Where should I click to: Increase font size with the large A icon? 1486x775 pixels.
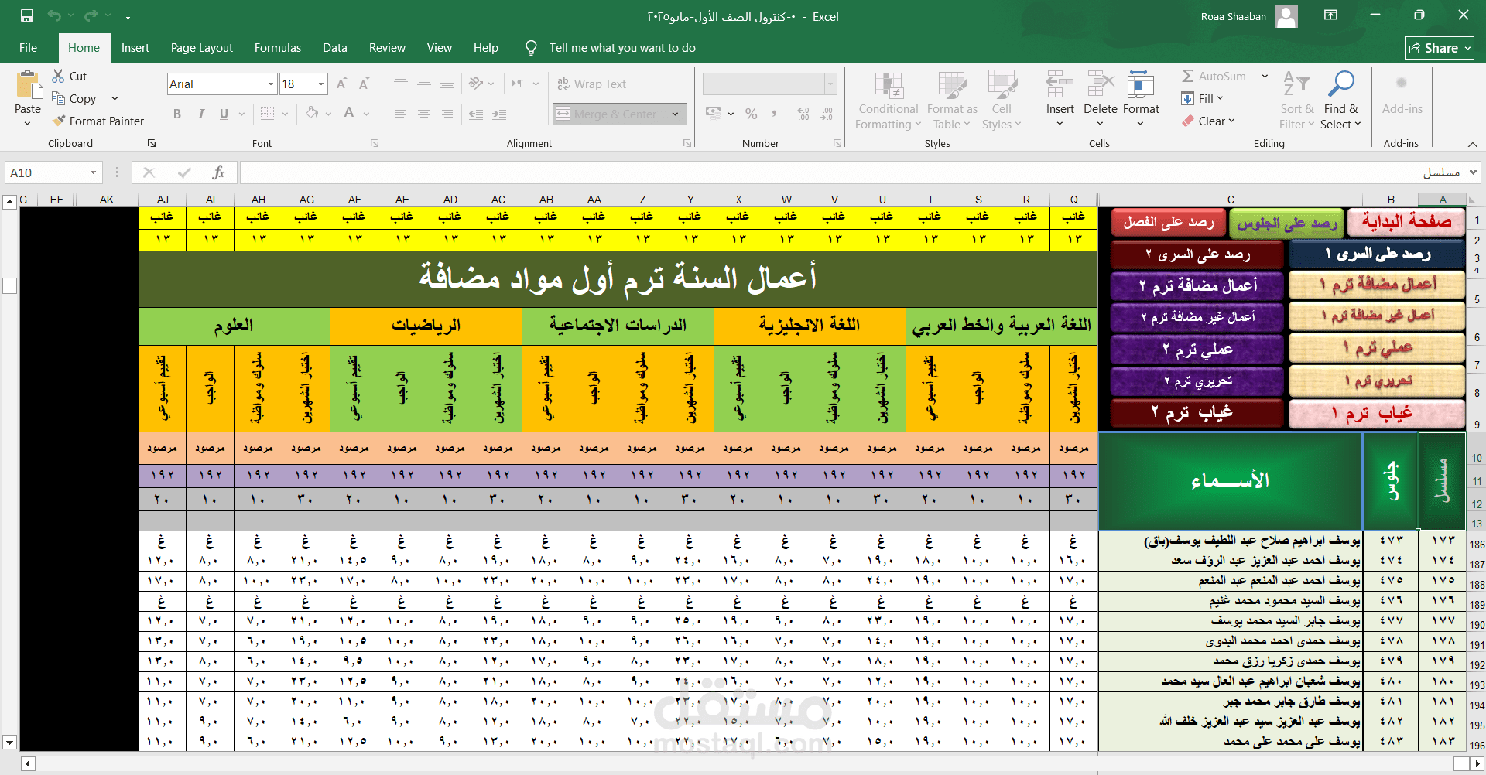[x=342, y=84]
